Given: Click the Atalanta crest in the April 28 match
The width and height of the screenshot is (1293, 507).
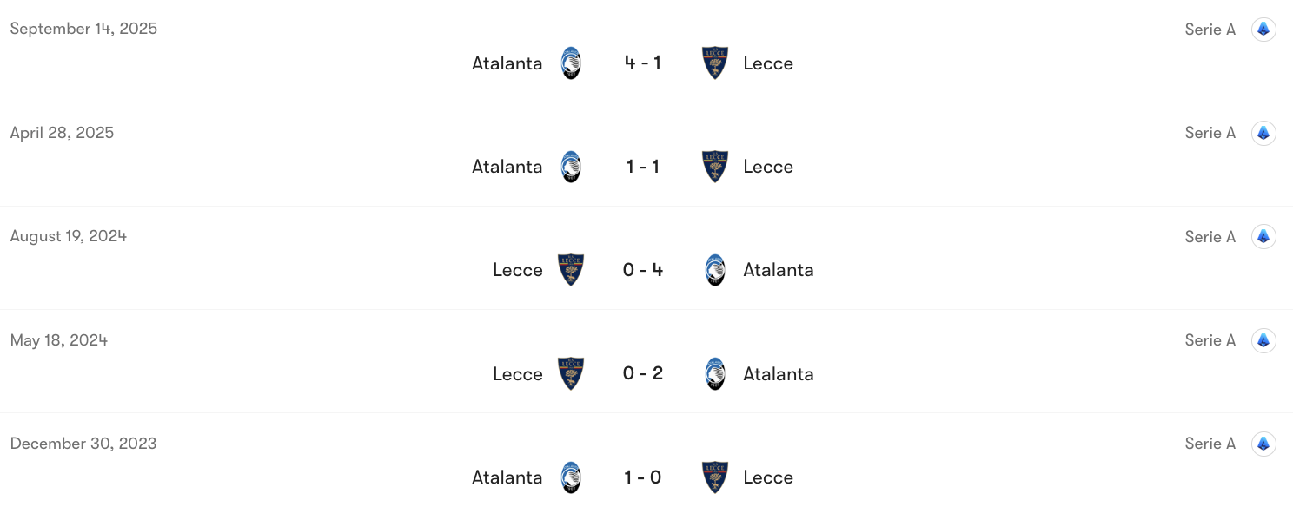Looking at the screenshot, I should 571,167.
